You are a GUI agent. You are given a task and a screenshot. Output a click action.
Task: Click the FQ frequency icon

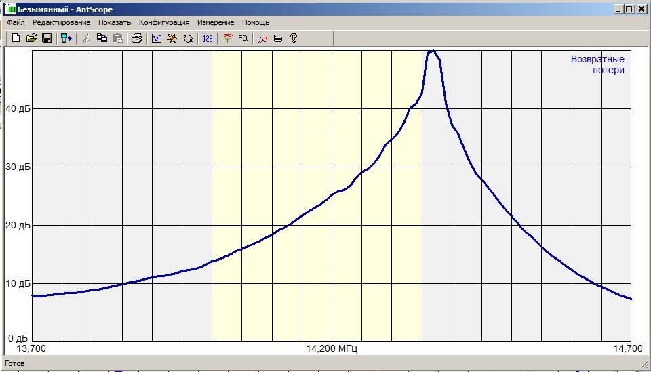pos(243,38)
